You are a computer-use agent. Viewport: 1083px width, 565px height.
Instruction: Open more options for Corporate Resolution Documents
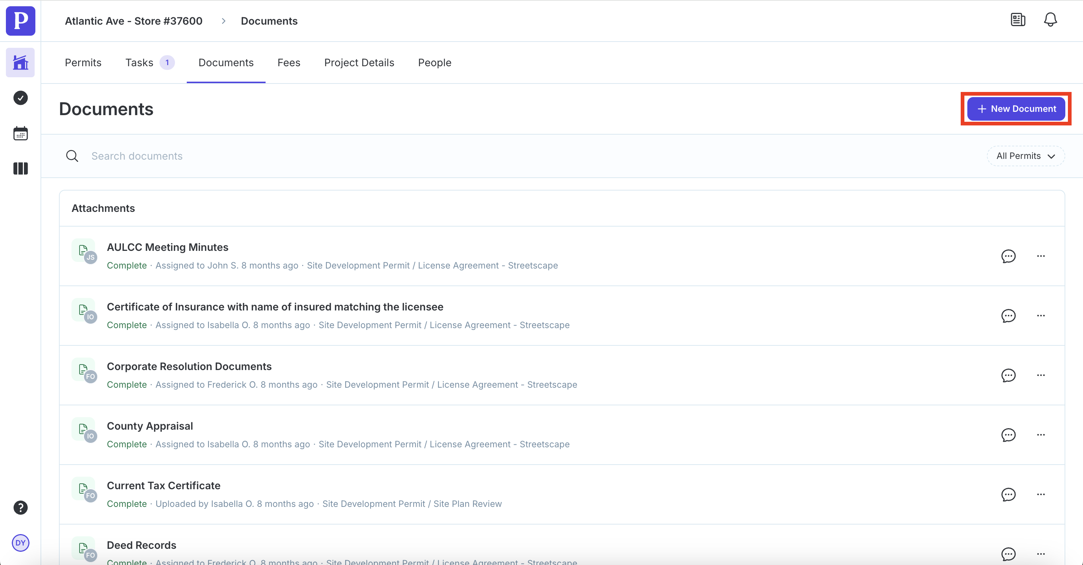point(1041,375)
